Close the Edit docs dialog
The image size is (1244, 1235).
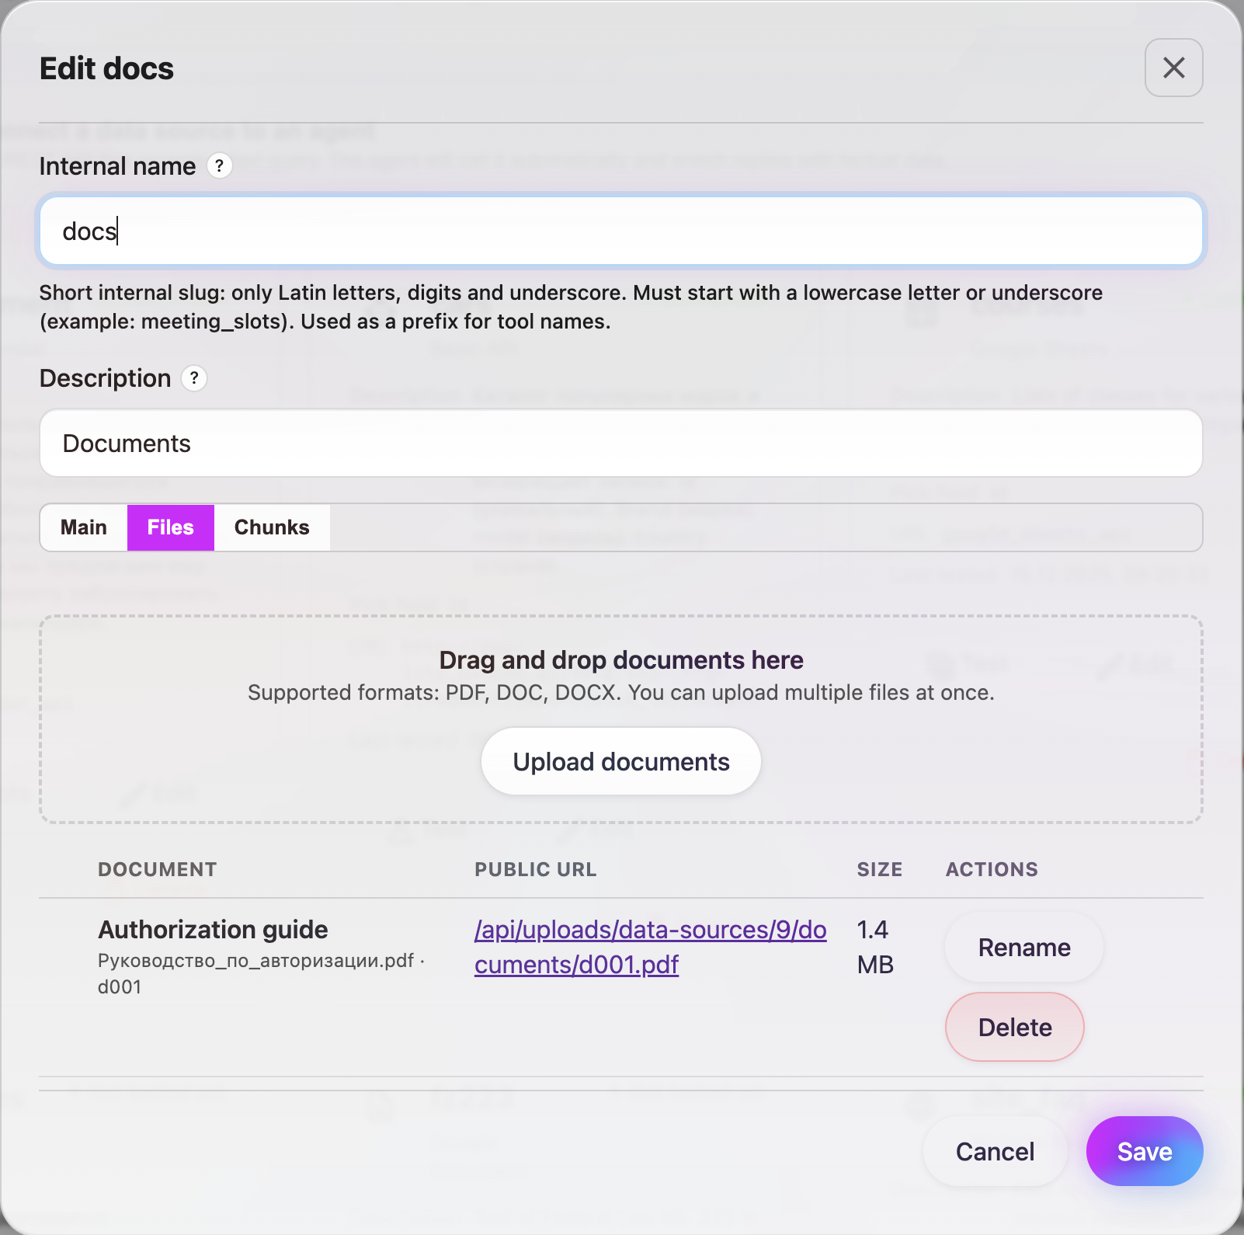[1173, 68]
